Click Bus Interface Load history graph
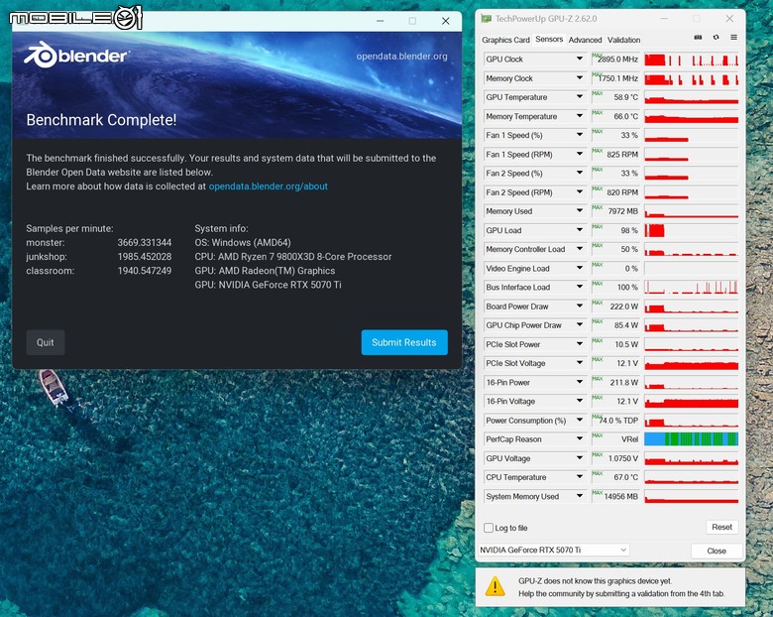This screenshot has height=617, width=773. [x=691, y=287]
